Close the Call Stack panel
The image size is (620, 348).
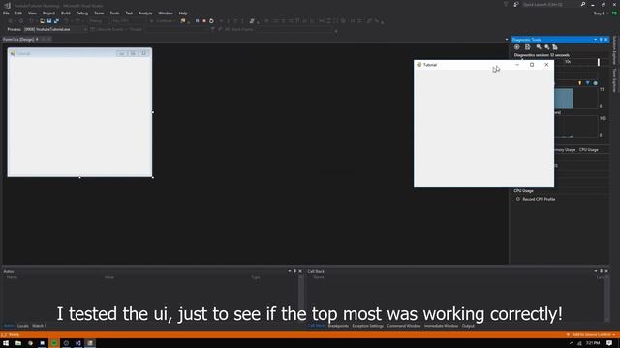point(606,271)
